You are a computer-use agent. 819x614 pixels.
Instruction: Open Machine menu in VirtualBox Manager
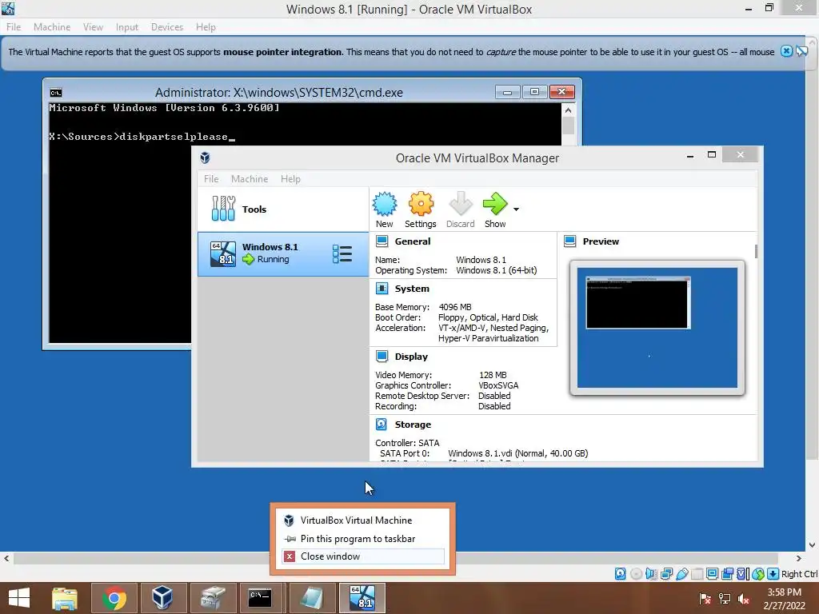250,178
